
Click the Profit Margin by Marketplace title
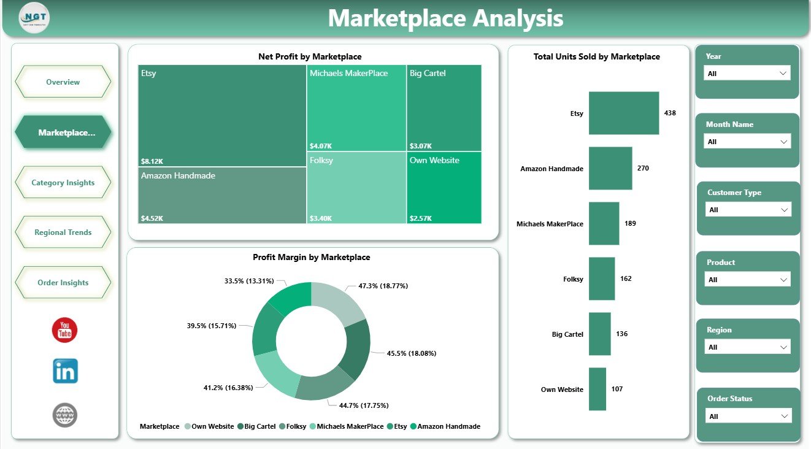click(x=312, y=257)
